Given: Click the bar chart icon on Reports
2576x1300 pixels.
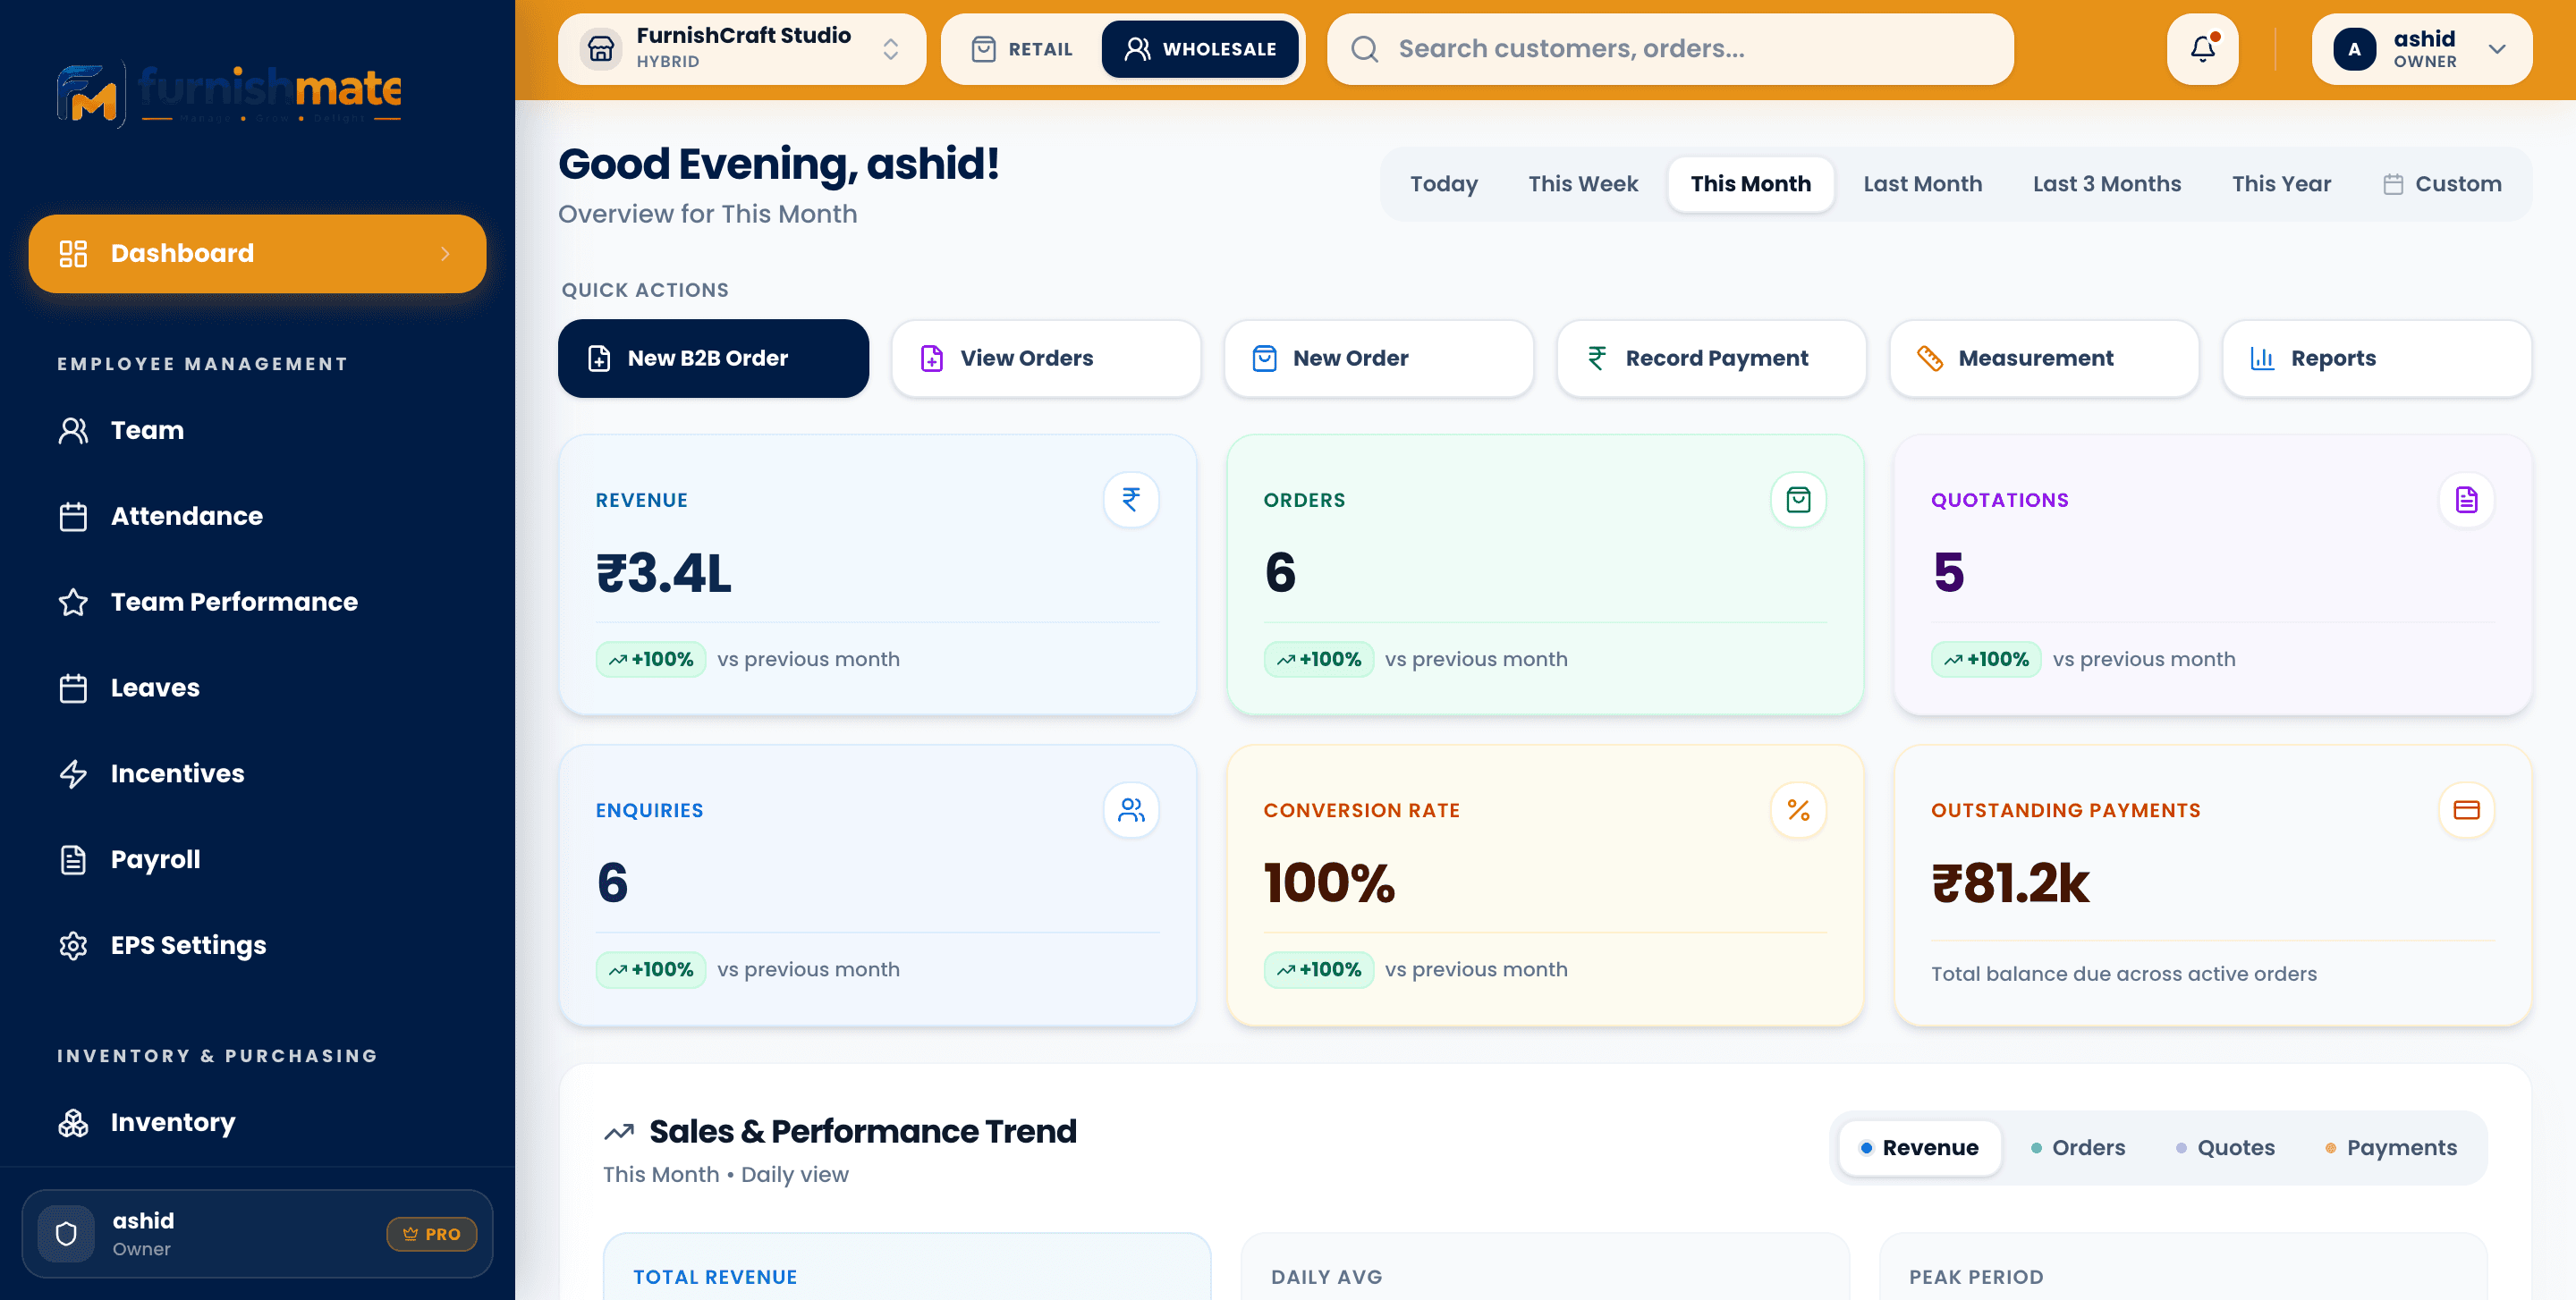Looking at the screenshot, I should 2262,358.
